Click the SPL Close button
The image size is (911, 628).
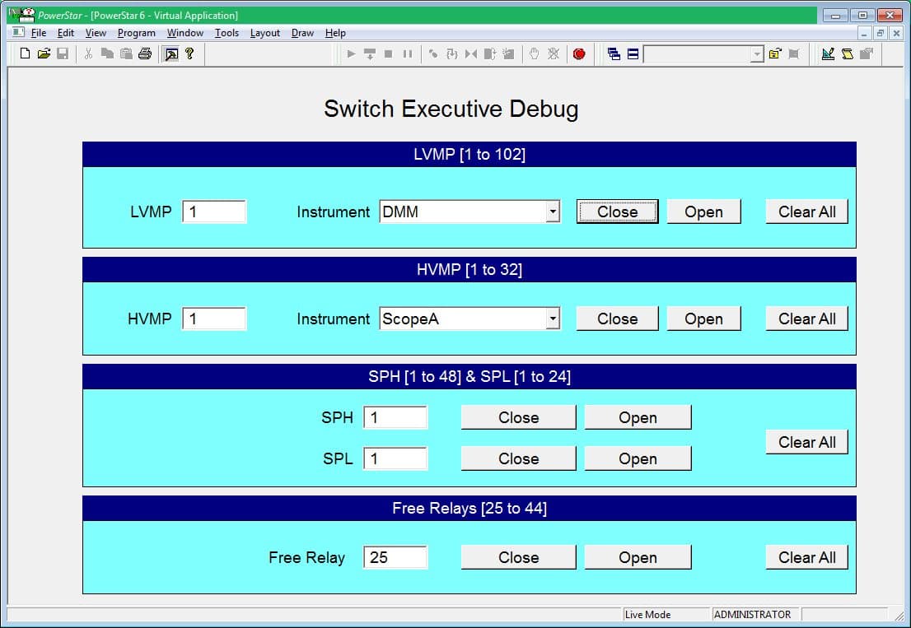(518, 458)
